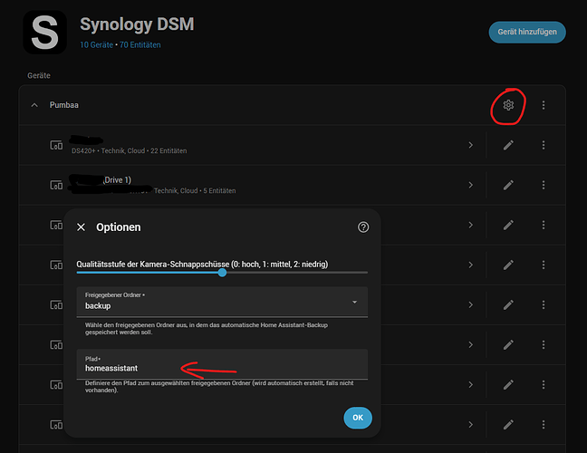The width and height of the screenshot is (587, 453).
Task: Confirm options with the OK button
Action: coord(358,418)
